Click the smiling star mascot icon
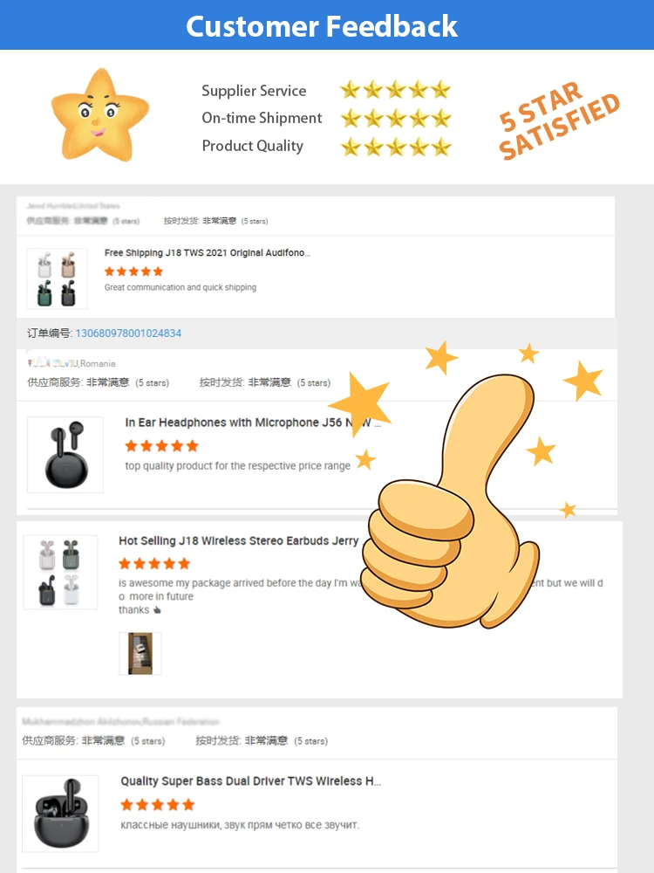The height and width of the screenshot is (873, 654). (x=100, y=115)
